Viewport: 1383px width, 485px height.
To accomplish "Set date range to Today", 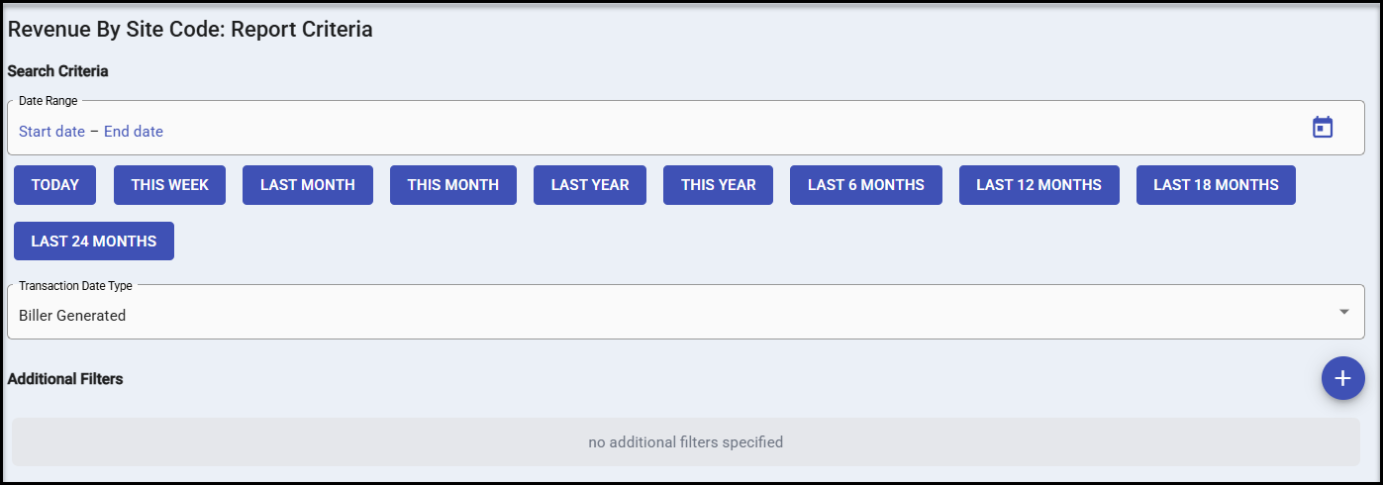I will [x=55, y=185].
